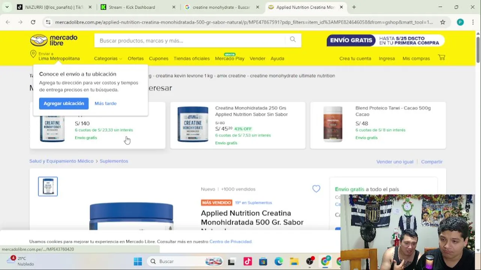Open Microsoft Edge from taskbar
Viewport: 481px width, 270px height.
coord(279,261)
